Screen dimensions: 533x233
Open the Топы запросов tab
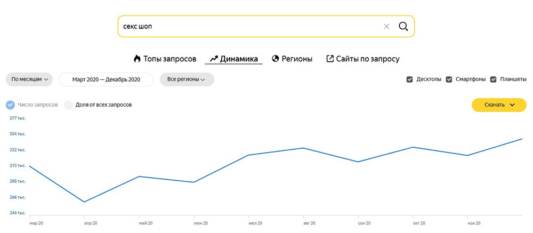coord(165,59)
